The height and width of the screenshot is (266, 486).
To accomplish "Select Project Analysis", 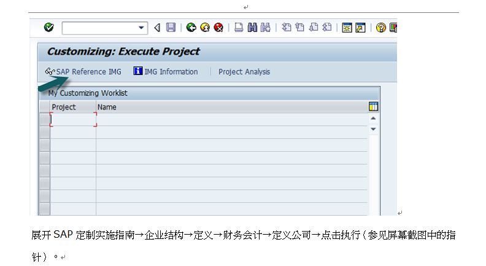I will click(244, 72).
